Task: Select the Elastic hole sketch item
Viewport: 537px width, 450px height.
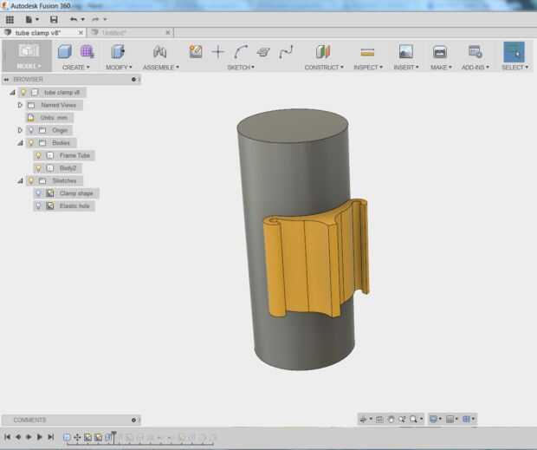Action: point(75,206)
